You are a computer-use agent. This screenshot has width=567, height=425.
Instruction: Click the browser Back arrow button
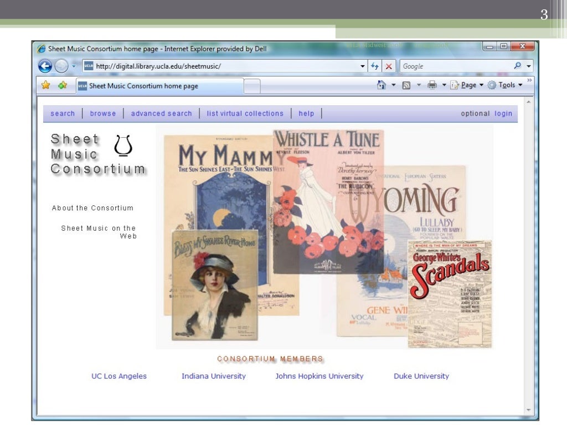click(45, 66)
